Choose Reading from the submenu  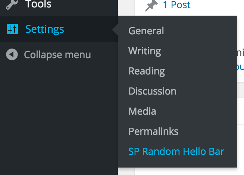pos(147,71)
